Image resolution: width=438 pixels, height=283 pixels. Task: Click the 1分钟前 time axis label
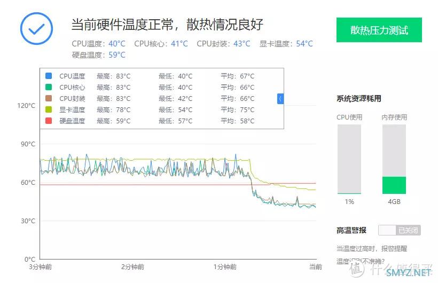tap(225, 267)
